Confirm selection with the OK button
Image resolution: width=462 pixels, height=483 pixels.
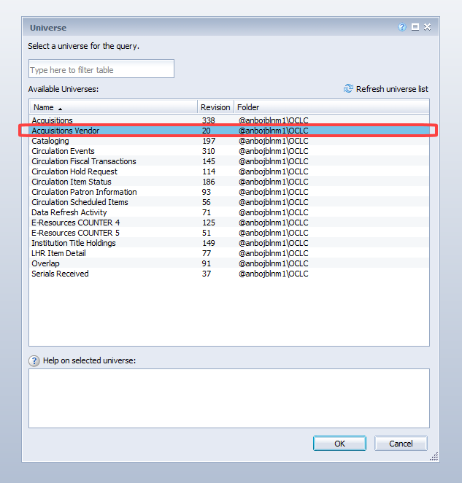tap(339, 444)
